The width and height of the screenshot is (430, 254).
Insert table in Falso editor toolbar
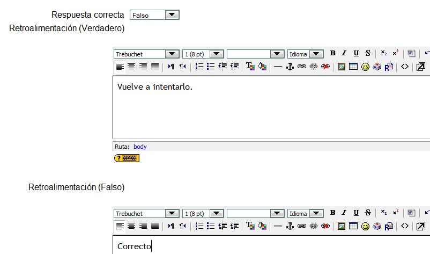tap(353, 226)
